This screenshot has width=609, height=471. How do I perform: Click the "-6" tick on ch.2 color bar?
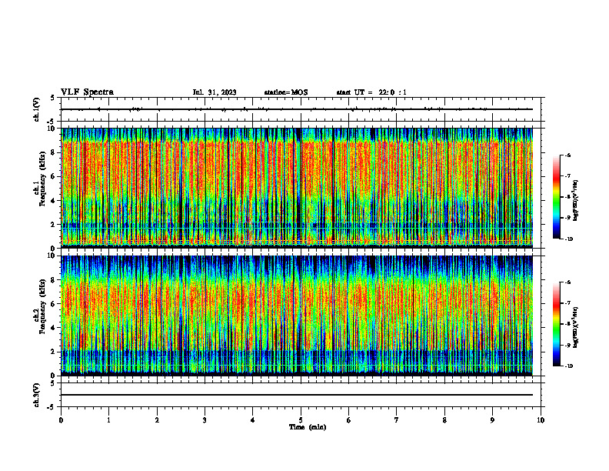567,282
